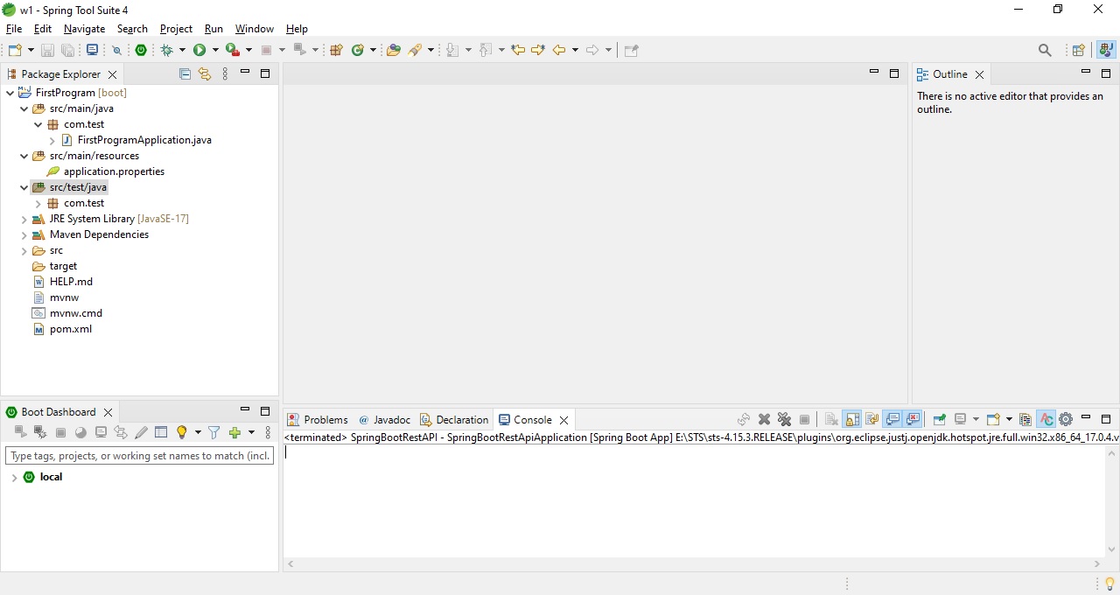
Task: Switch to the Problems tab
Action: pyautogui.click(x=318, y=420)
